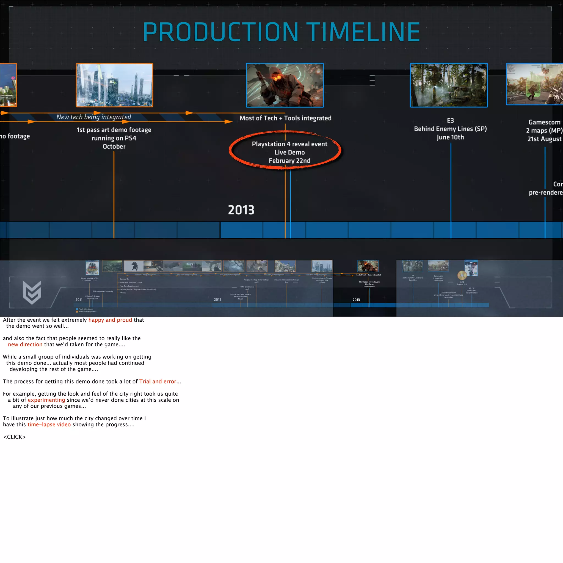Click the aerial landscape thumbnail in overview strip
This screenshot has width=563, height=563.
point(112,266)
